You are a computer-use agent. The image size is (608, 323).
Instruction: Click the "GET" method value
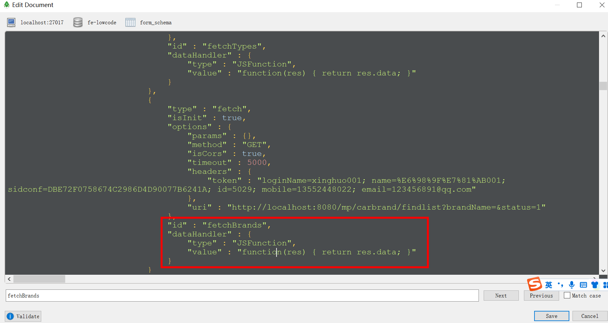coord(254,145)
